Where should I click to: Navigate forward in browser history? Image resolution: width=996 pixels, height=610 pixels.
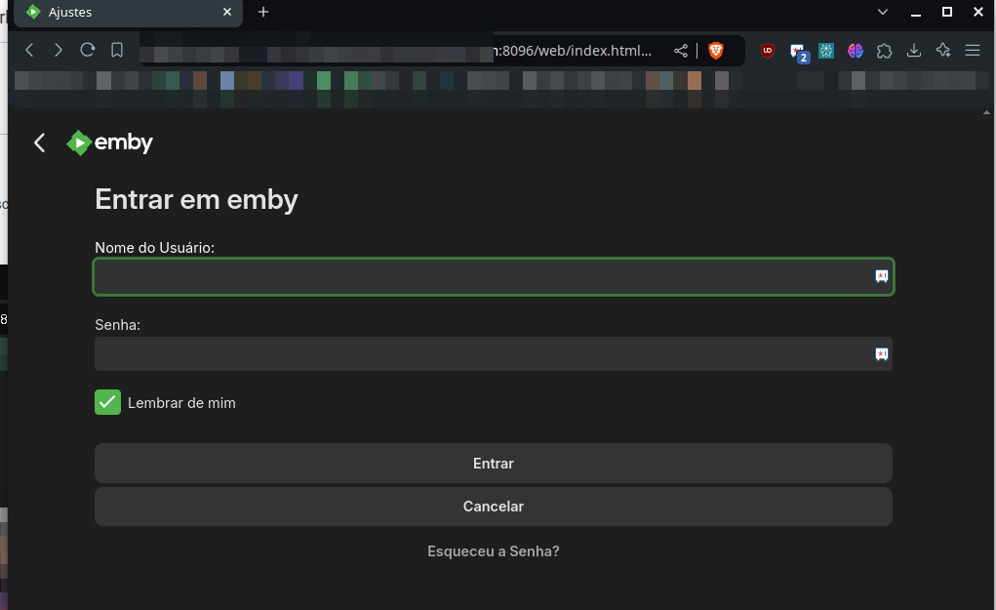click(59, 50)
